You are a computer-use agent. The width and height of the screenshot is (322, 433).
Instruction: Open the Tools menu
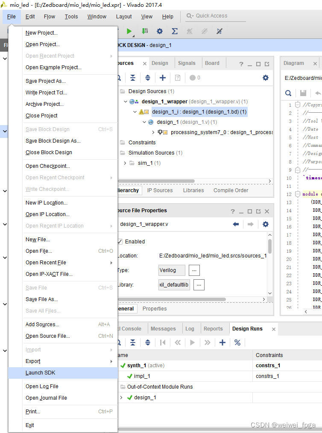(x=71, y=17)
